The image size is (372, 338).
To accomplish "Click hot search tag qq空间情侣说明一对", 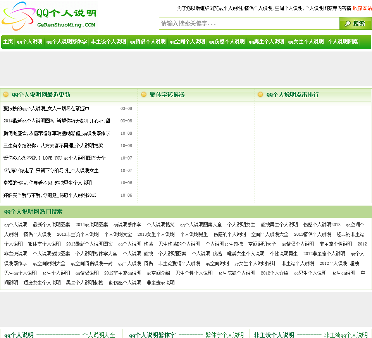I will point(92,264).
